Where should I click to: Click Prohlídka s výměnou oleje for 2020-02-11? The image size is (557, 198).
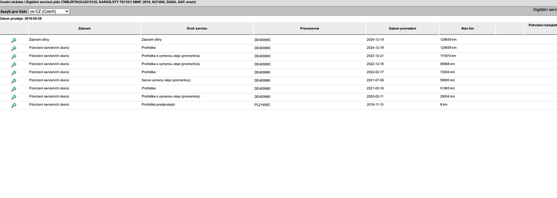click(x=171, y=97)
